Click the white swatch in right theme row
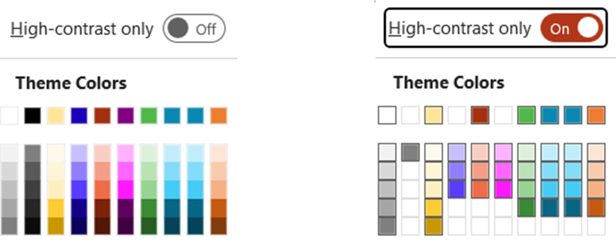616x251 pixels. tap(387, 115)
